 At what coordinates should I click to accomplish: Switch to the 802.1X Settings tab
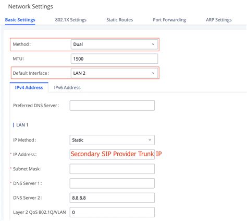pos(71,20)
